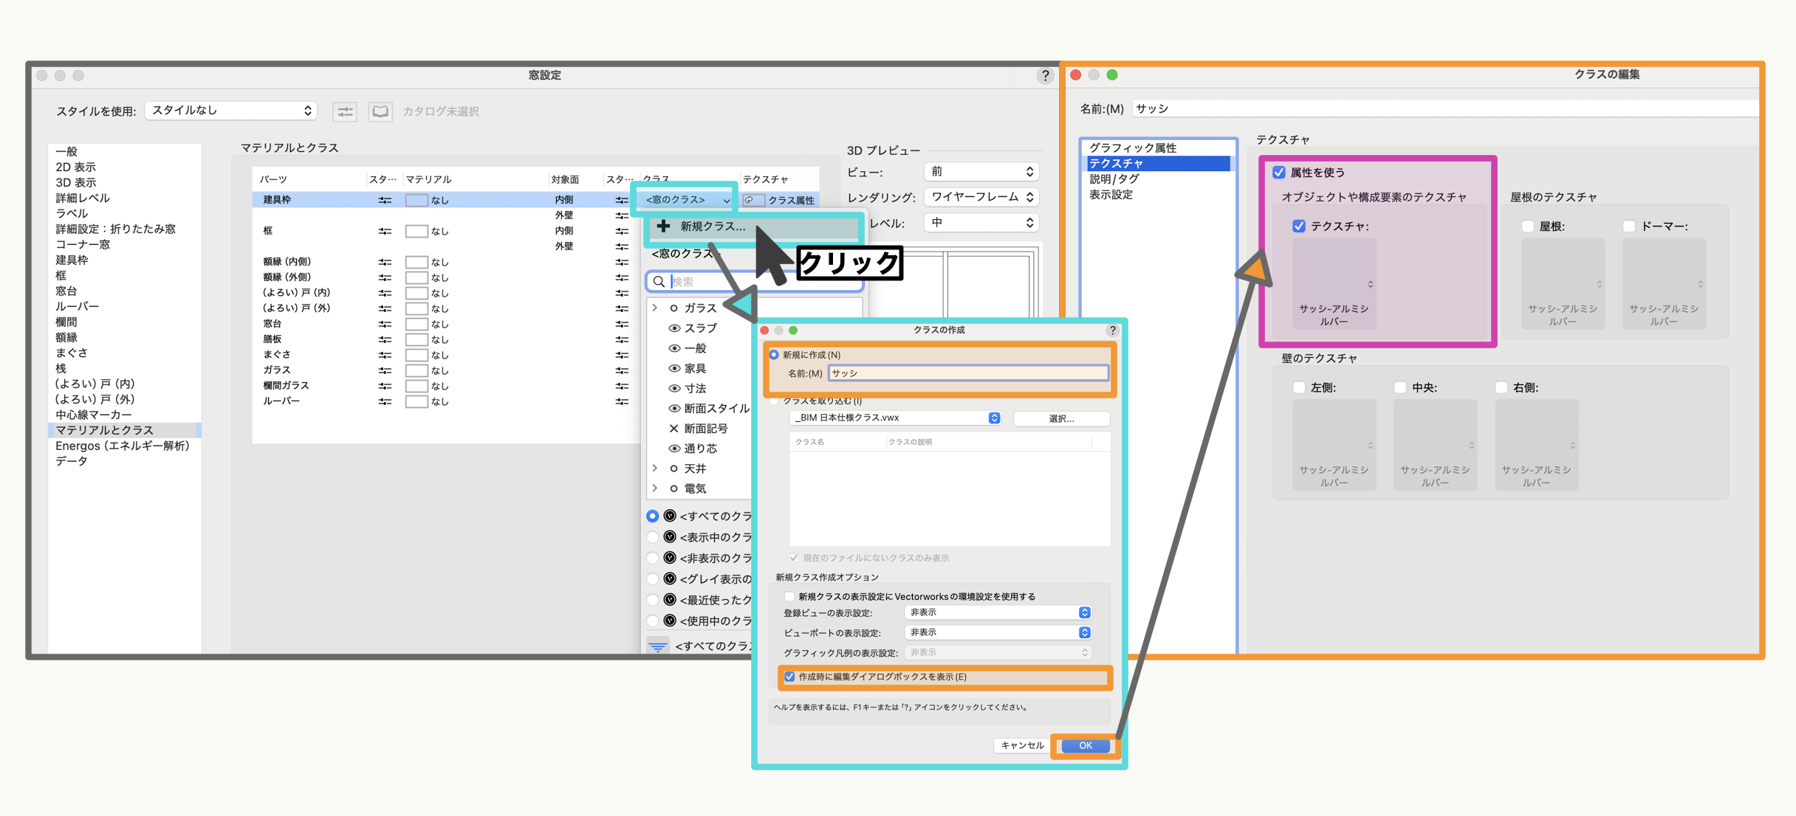
Task: Click the help icon in クラスの作成 dialog
Action: pyautogui.click(x=1112, y=331)
